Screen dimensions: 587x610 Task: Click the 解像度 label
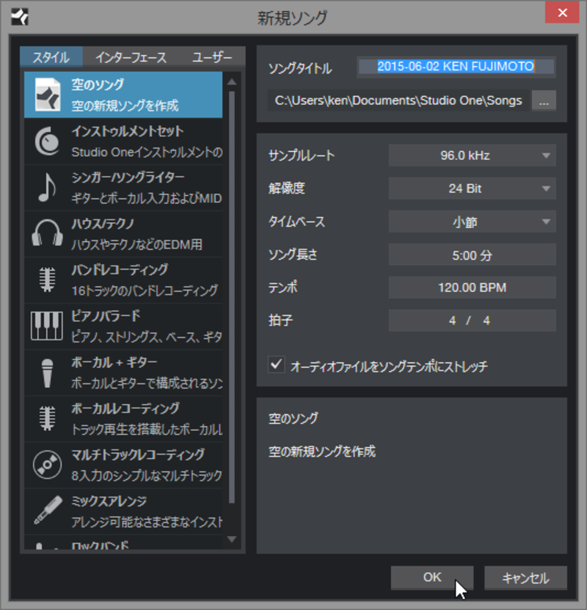click(286, 188)
